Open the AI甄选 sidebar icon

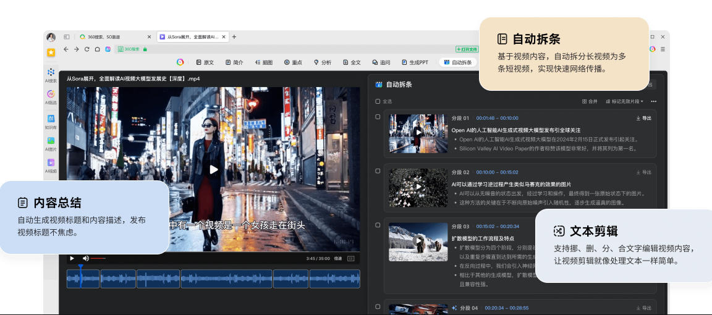[51, 95]
